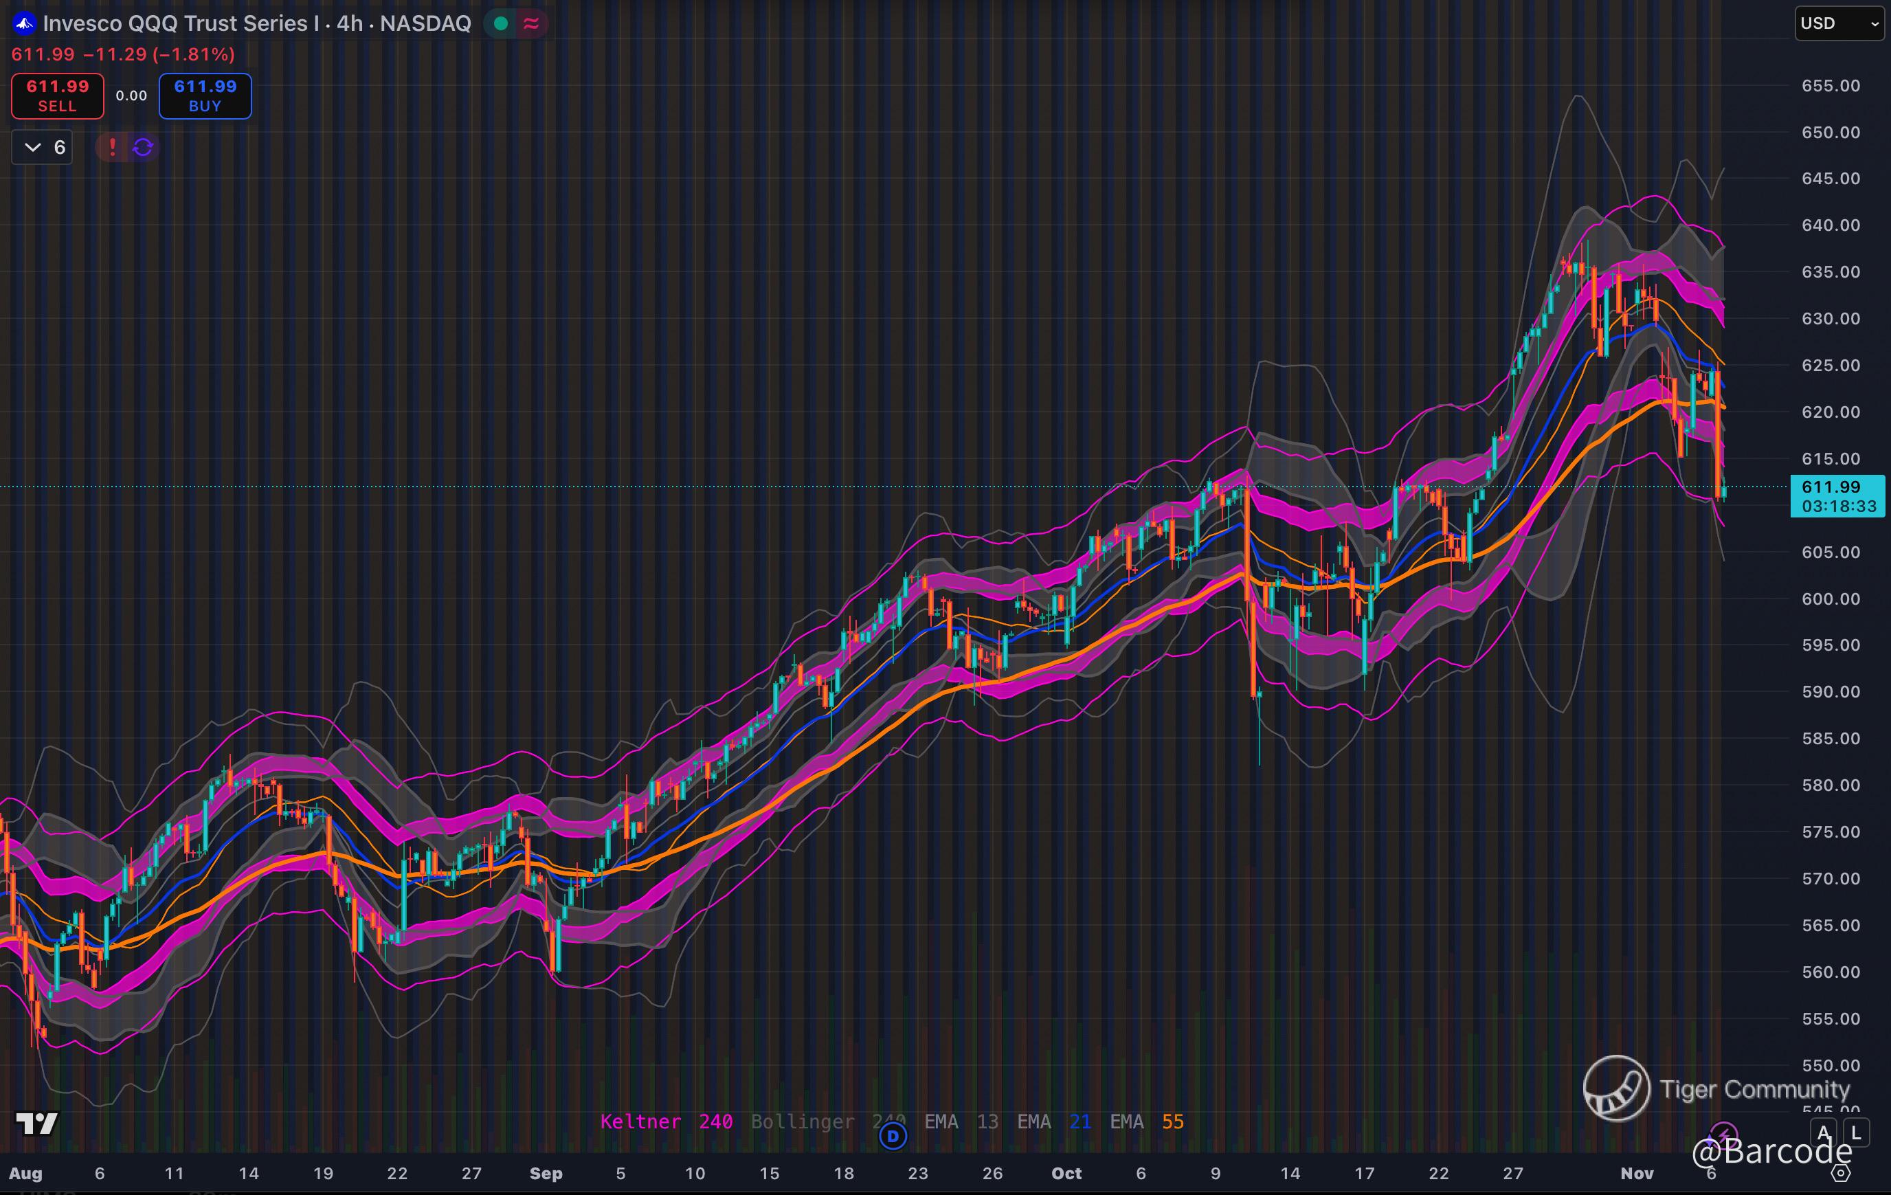Screen dimensions: 1891x1195
Task: Click the purple refresh arrows icon
Action: pyautogui.click(x=143, y=147)
